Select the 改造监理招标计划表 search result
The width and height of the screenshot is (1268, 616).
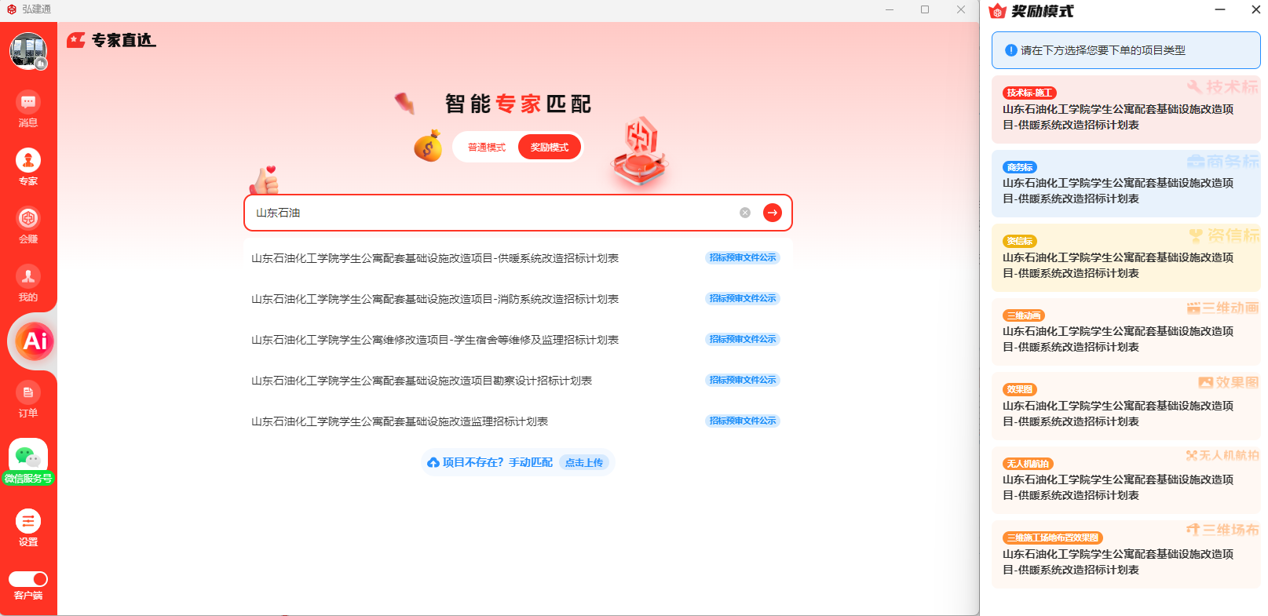[400, 421]
